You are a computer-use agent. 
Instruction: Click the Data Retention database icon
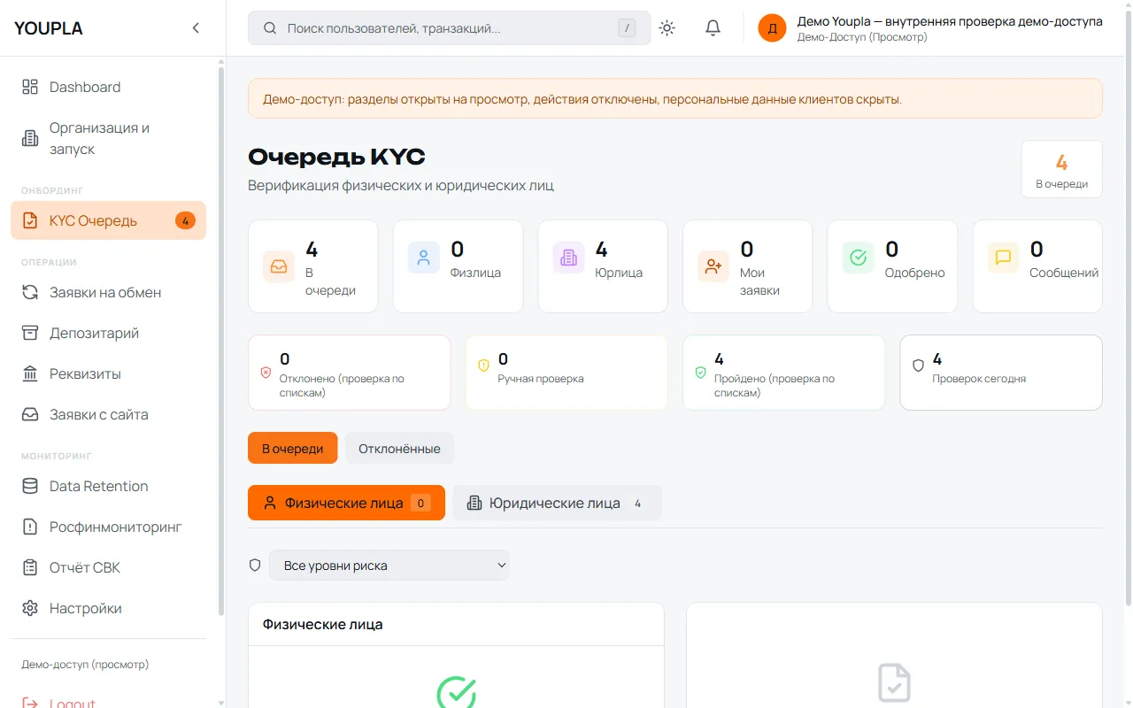[x=30, y=486]
